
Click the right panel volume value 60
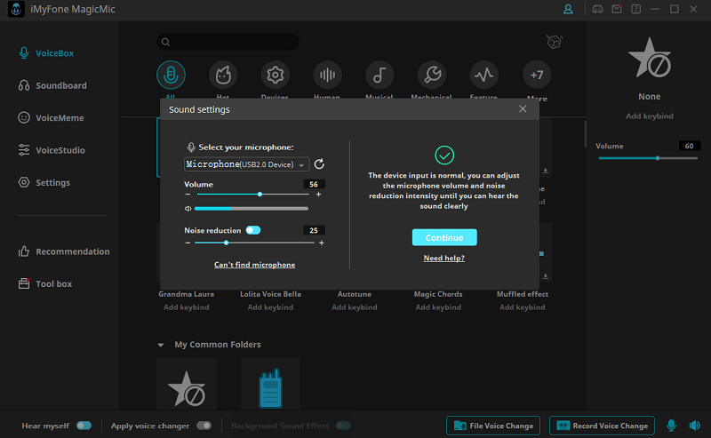click(x=690, y=146)
